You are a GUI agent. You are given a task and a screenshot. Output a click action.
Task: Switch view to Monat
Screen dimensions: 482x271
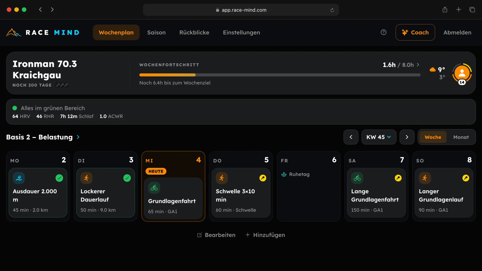point(461,137)
